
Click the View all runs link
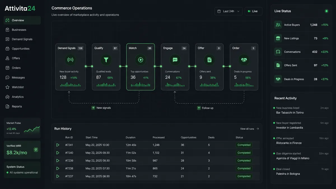249,129
